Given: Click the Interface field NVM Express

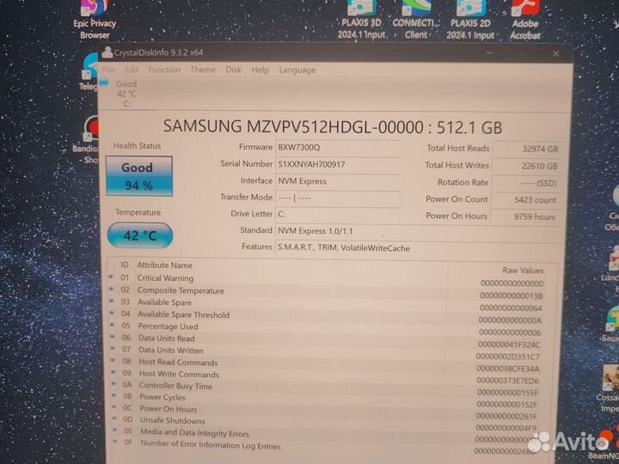Looking at the screenshot, I should [x=338, y=181].
